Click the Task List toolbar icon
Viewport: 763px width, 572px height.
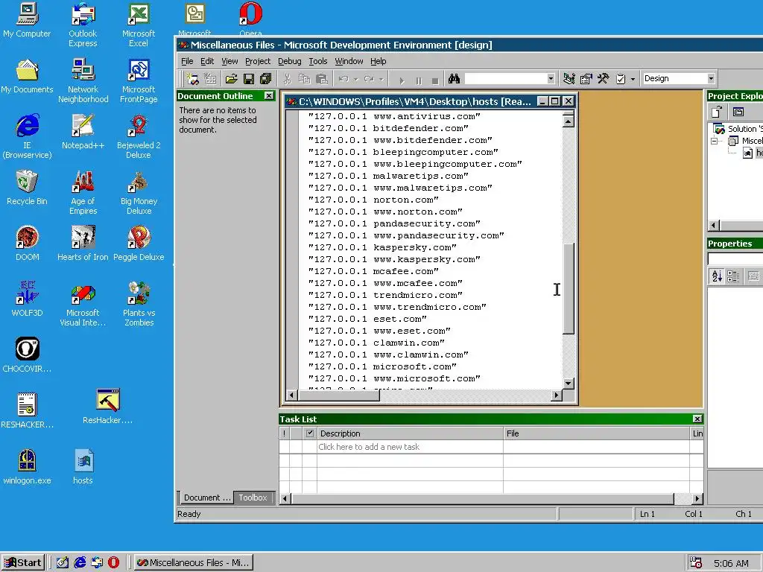(621, 79)
